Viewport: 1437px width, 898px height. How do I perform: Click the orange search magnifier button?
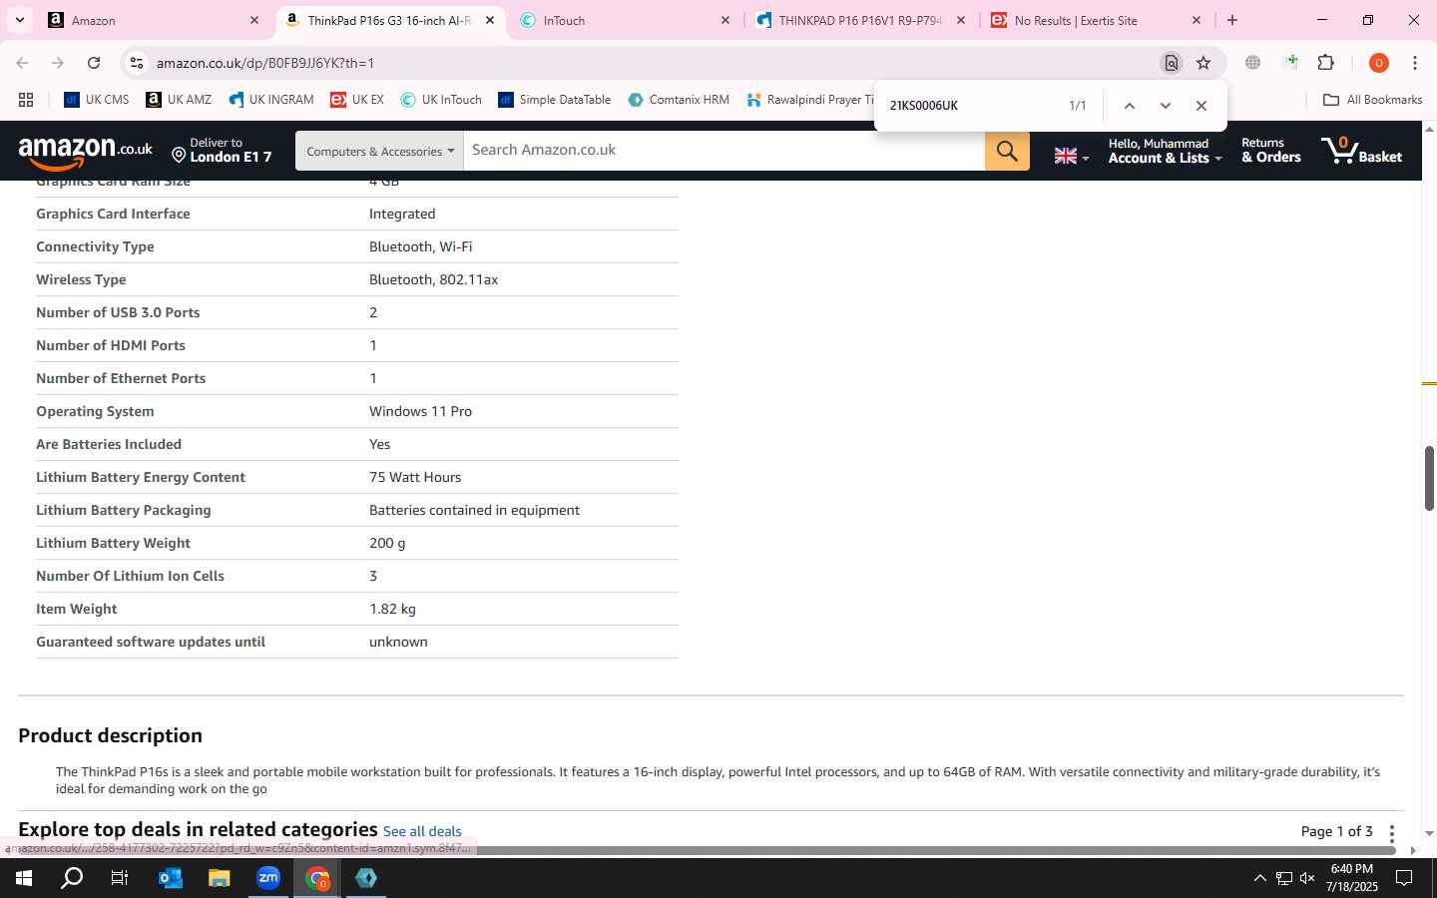(x=1007, y=151)
